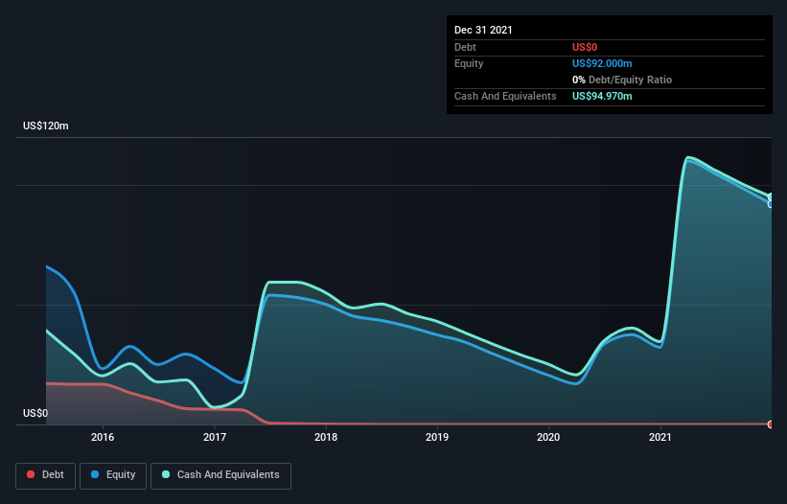Click the Debt tooltip row label
Image resolution: width=787 pixels, height=504 pixels.
click(x=465, y=47)
